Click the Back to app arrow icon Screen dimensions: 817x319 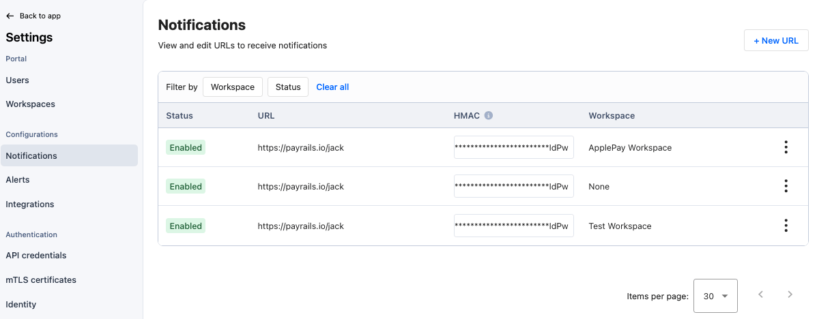pyautogui.click(x=10, y=16)
